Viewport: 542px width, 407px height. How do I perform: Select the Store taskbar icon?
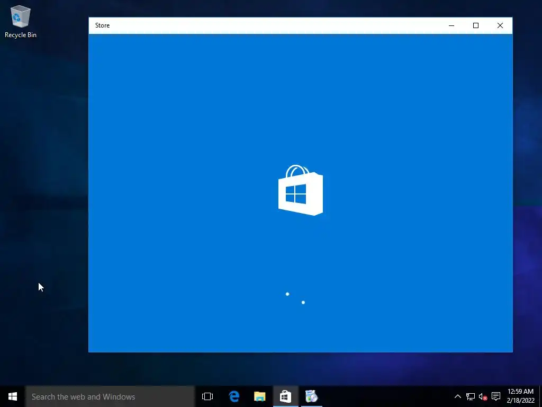285,396
